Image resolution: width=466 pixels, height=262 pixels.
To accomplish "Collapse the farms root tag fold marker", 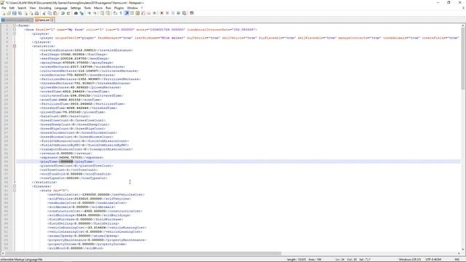I will pyautogui.click(x=15, y=25).
